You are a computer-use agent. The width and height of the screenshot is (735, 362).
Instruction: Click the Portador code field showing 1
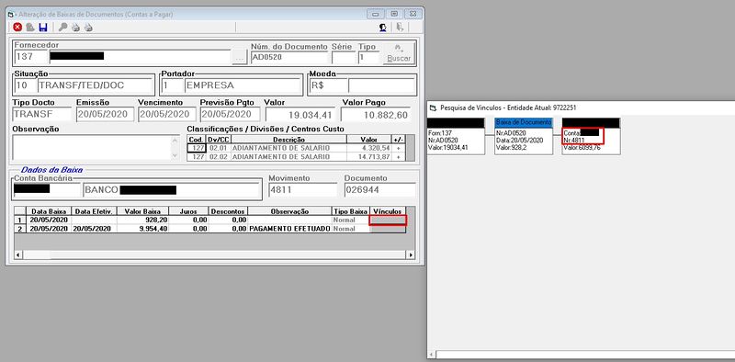click(172, 86)
